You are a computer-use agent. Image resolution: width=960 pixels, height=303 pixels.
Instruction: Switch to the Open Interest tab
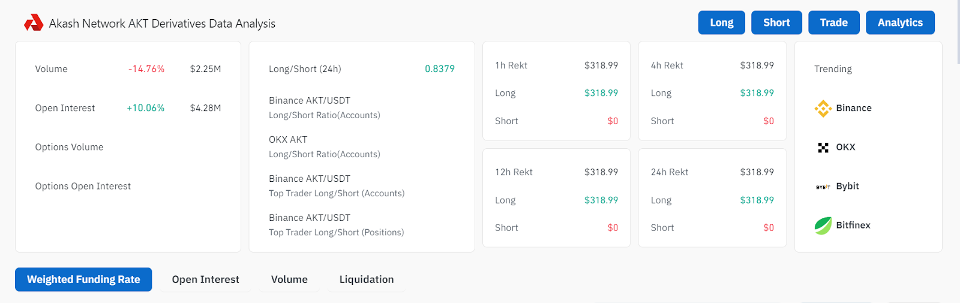pos(205,280)
